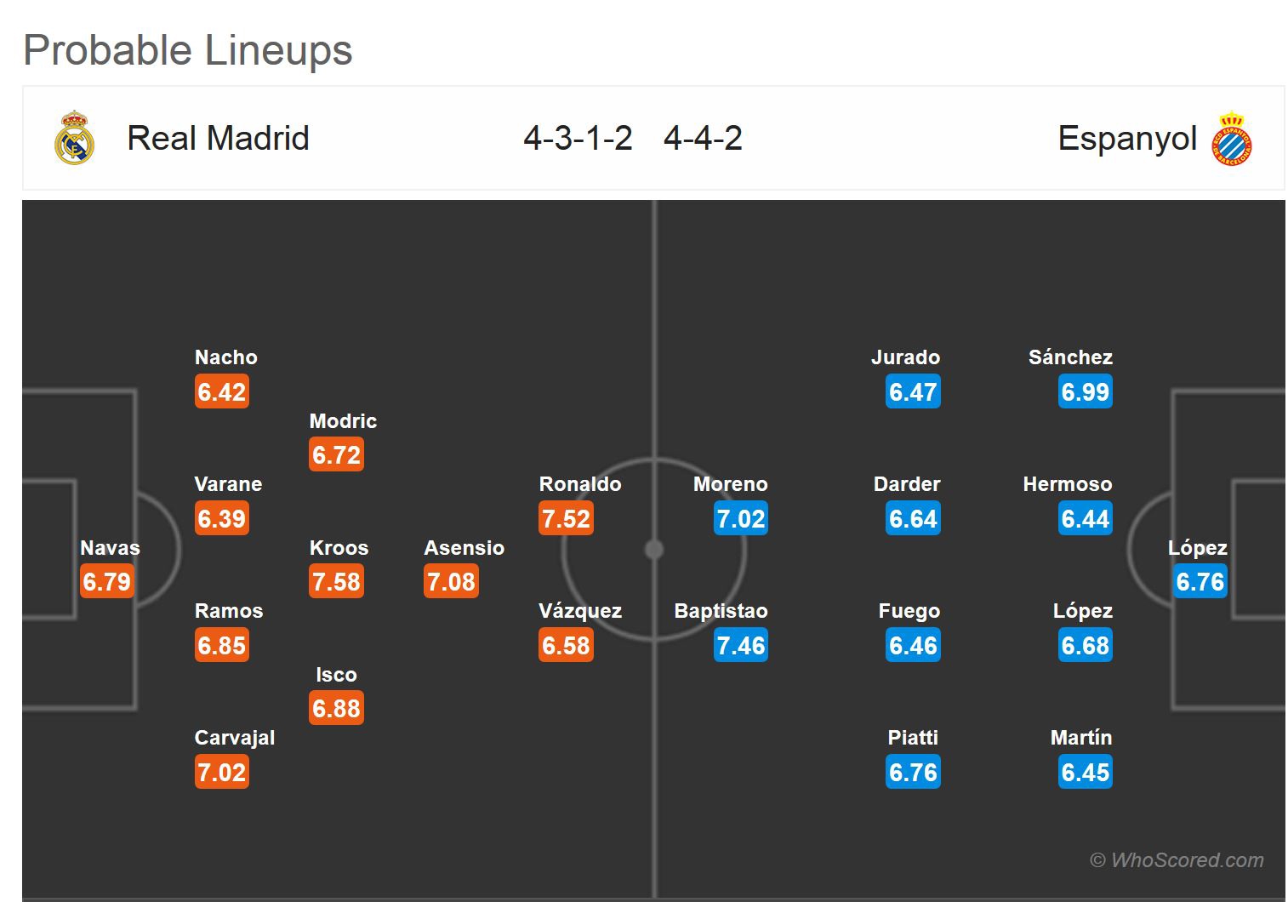The height and width of the screenshot is (902, 1288).
Task: Open Piatti's player name label
Action: (913, 738)
